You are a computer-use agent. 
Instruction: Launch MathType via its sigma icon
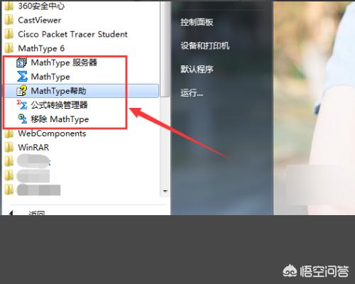(x=22, y=77)
